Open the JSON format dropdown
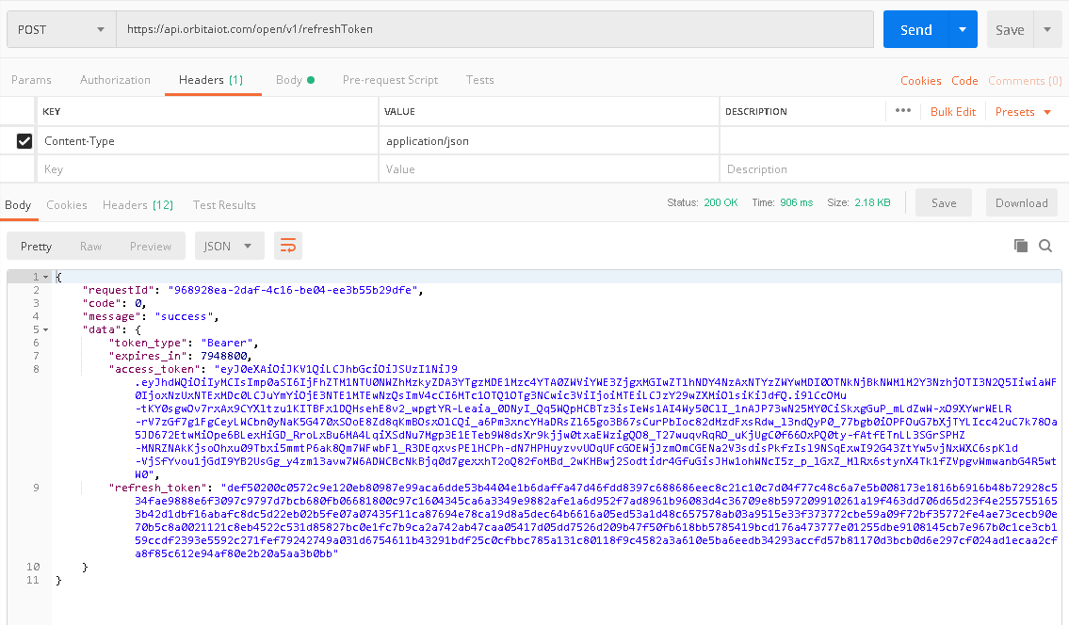 (x=228, y=247)
